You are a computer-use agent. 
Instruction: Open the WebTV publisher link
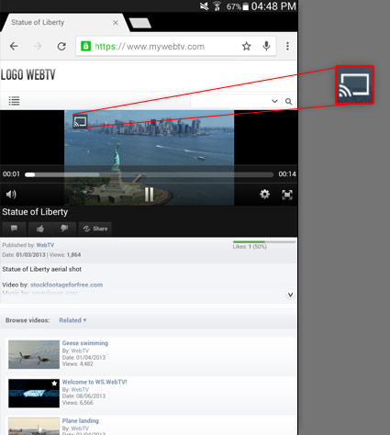click(45, 245)
